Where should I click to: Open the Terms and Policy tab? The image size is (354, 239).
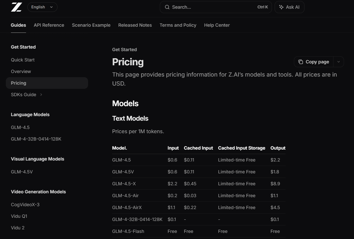point(178,25)
